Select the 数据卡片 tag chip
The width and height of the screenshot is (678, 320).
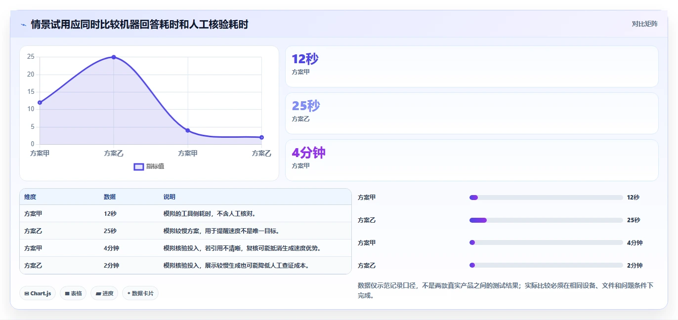click(140, 293)
